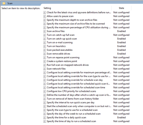Screen dimensions: 143x125
Task: Select Specify the maximum depth to scan archive files
Action: (x=72, y=20)
